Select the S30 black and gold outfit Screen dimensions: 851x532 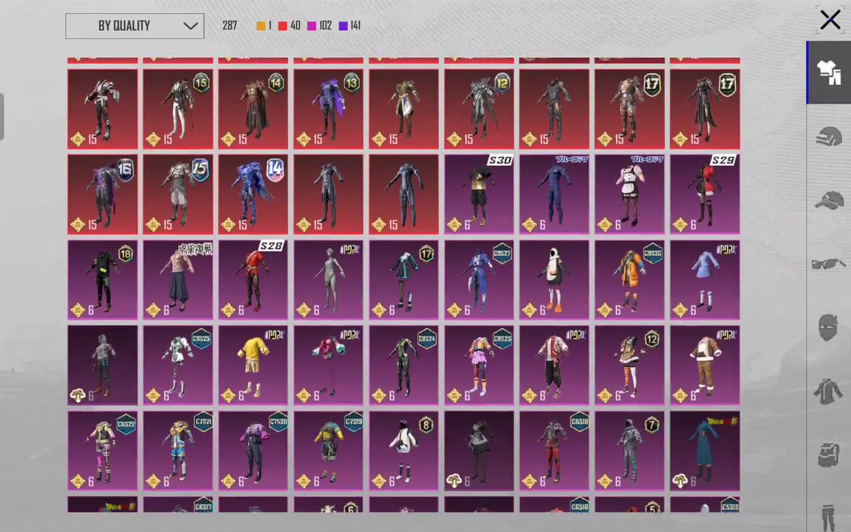[479, 194]
